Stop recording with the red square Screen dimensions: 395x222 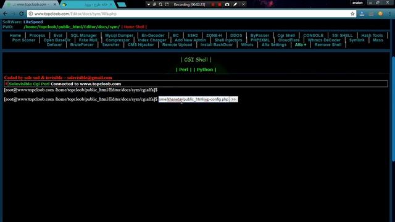pyautogui.click(x=220, y=4)
